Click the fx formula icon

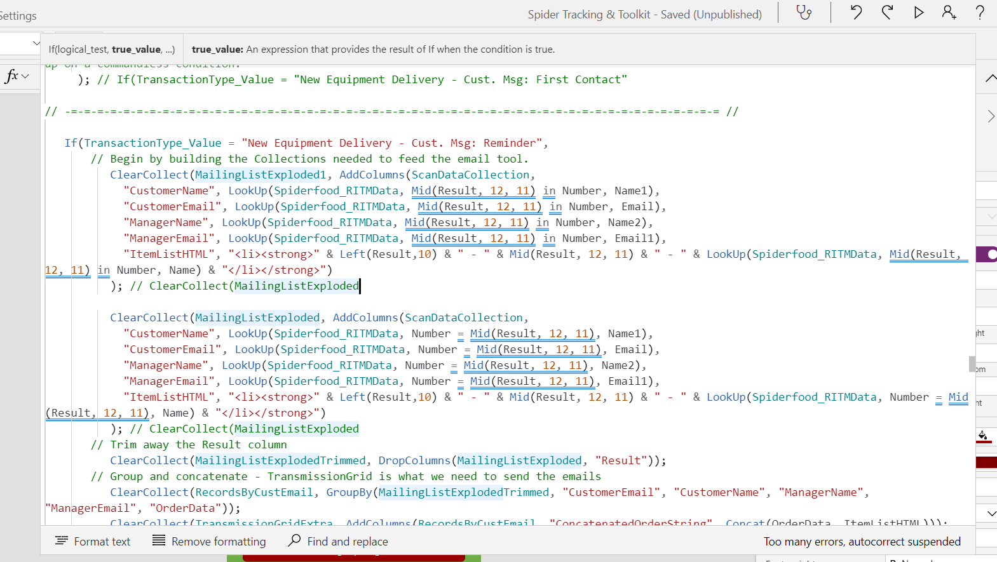tap(11, 76)
